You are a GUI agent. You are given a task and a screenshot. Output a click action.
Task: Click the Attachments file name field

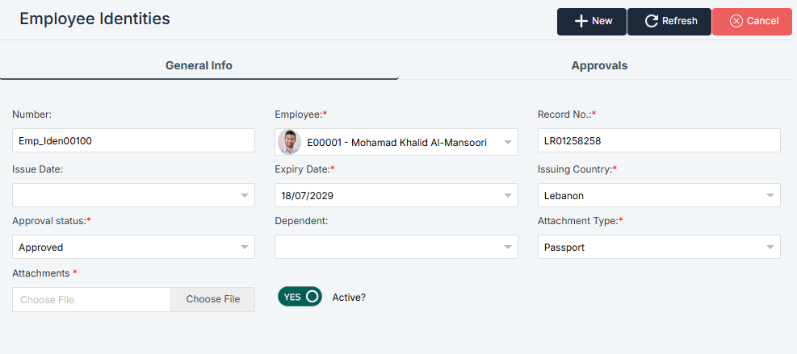[91, 299]
